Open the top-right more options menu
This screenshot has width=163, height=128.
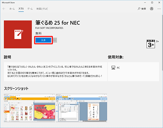tap(159, 9)
